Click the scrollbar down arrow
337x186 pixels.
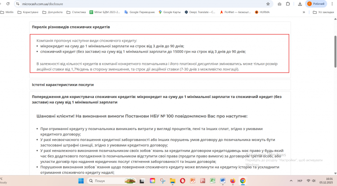click(x=335, y=173)
